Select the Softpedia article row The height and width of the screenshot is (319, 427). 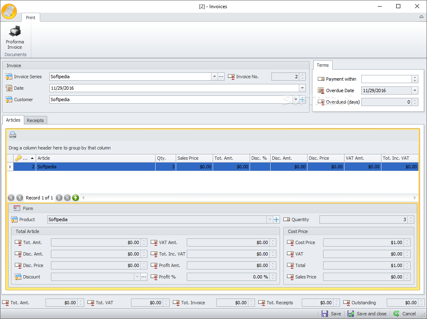tap(216, 167)
